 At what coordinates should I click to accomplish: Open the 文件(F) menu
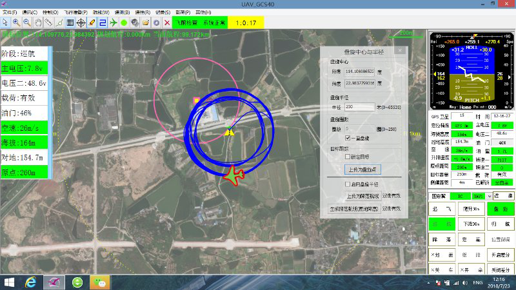pyautogui.click(x=10, y=12)
